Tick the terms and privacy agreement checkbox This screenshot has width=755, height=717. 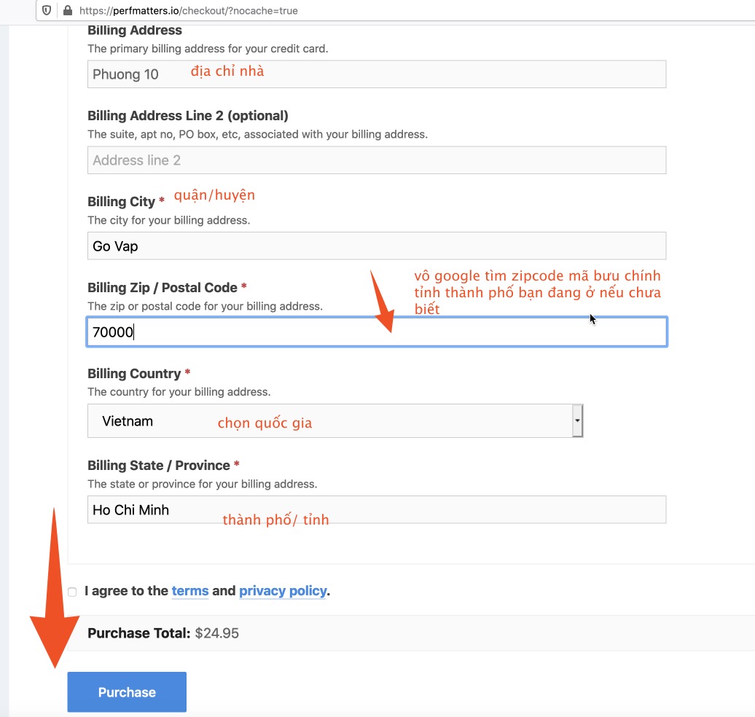pyautogui.click(x=72, y=592)
